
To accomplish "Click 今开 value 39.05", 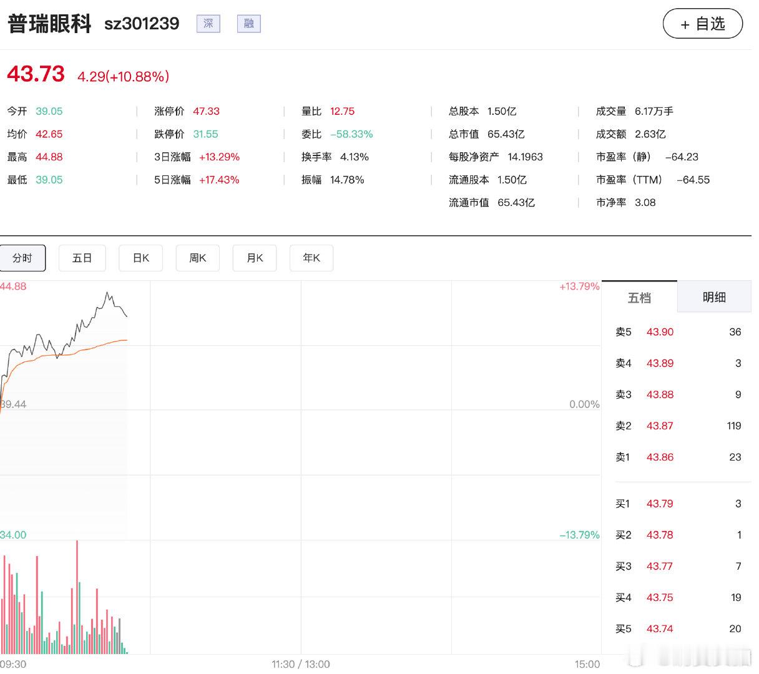I will pyautogui.click(x=49, y=111).
